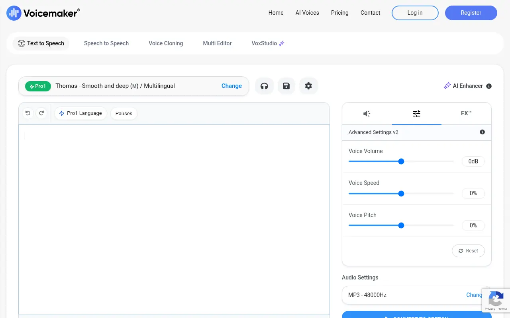
Task: Click the undo arrow icon
Action: pyautogui.click(x=27, y=113)
